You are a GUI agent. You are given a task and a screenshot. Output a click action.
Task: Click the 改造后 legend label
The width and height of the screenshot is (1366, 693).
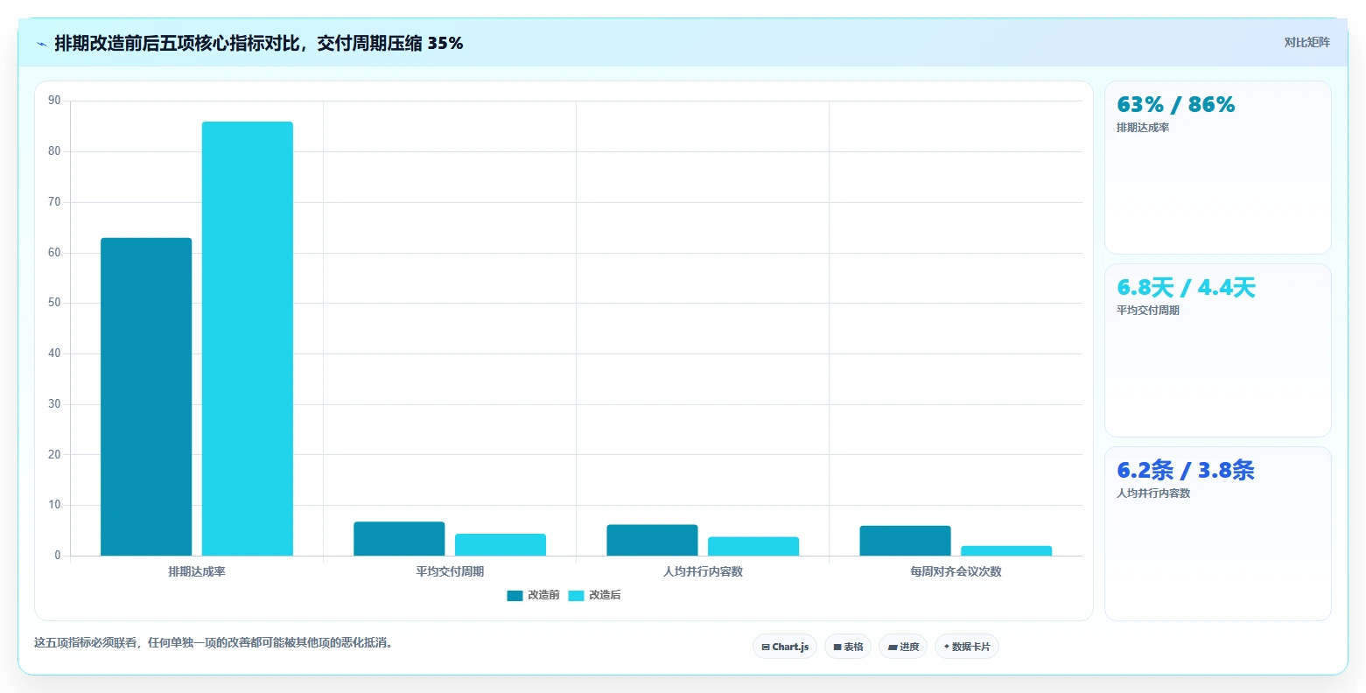tap(605, 595)
